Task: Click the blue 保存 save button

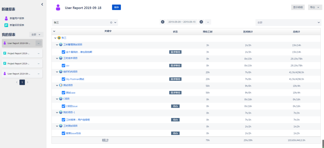Action: (x=116, y=7)
